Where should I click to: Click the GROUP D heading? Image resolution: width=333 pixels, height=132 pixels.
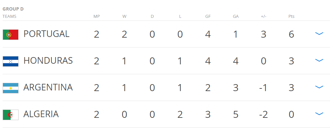pyautogui.click(x=13, y=9)
